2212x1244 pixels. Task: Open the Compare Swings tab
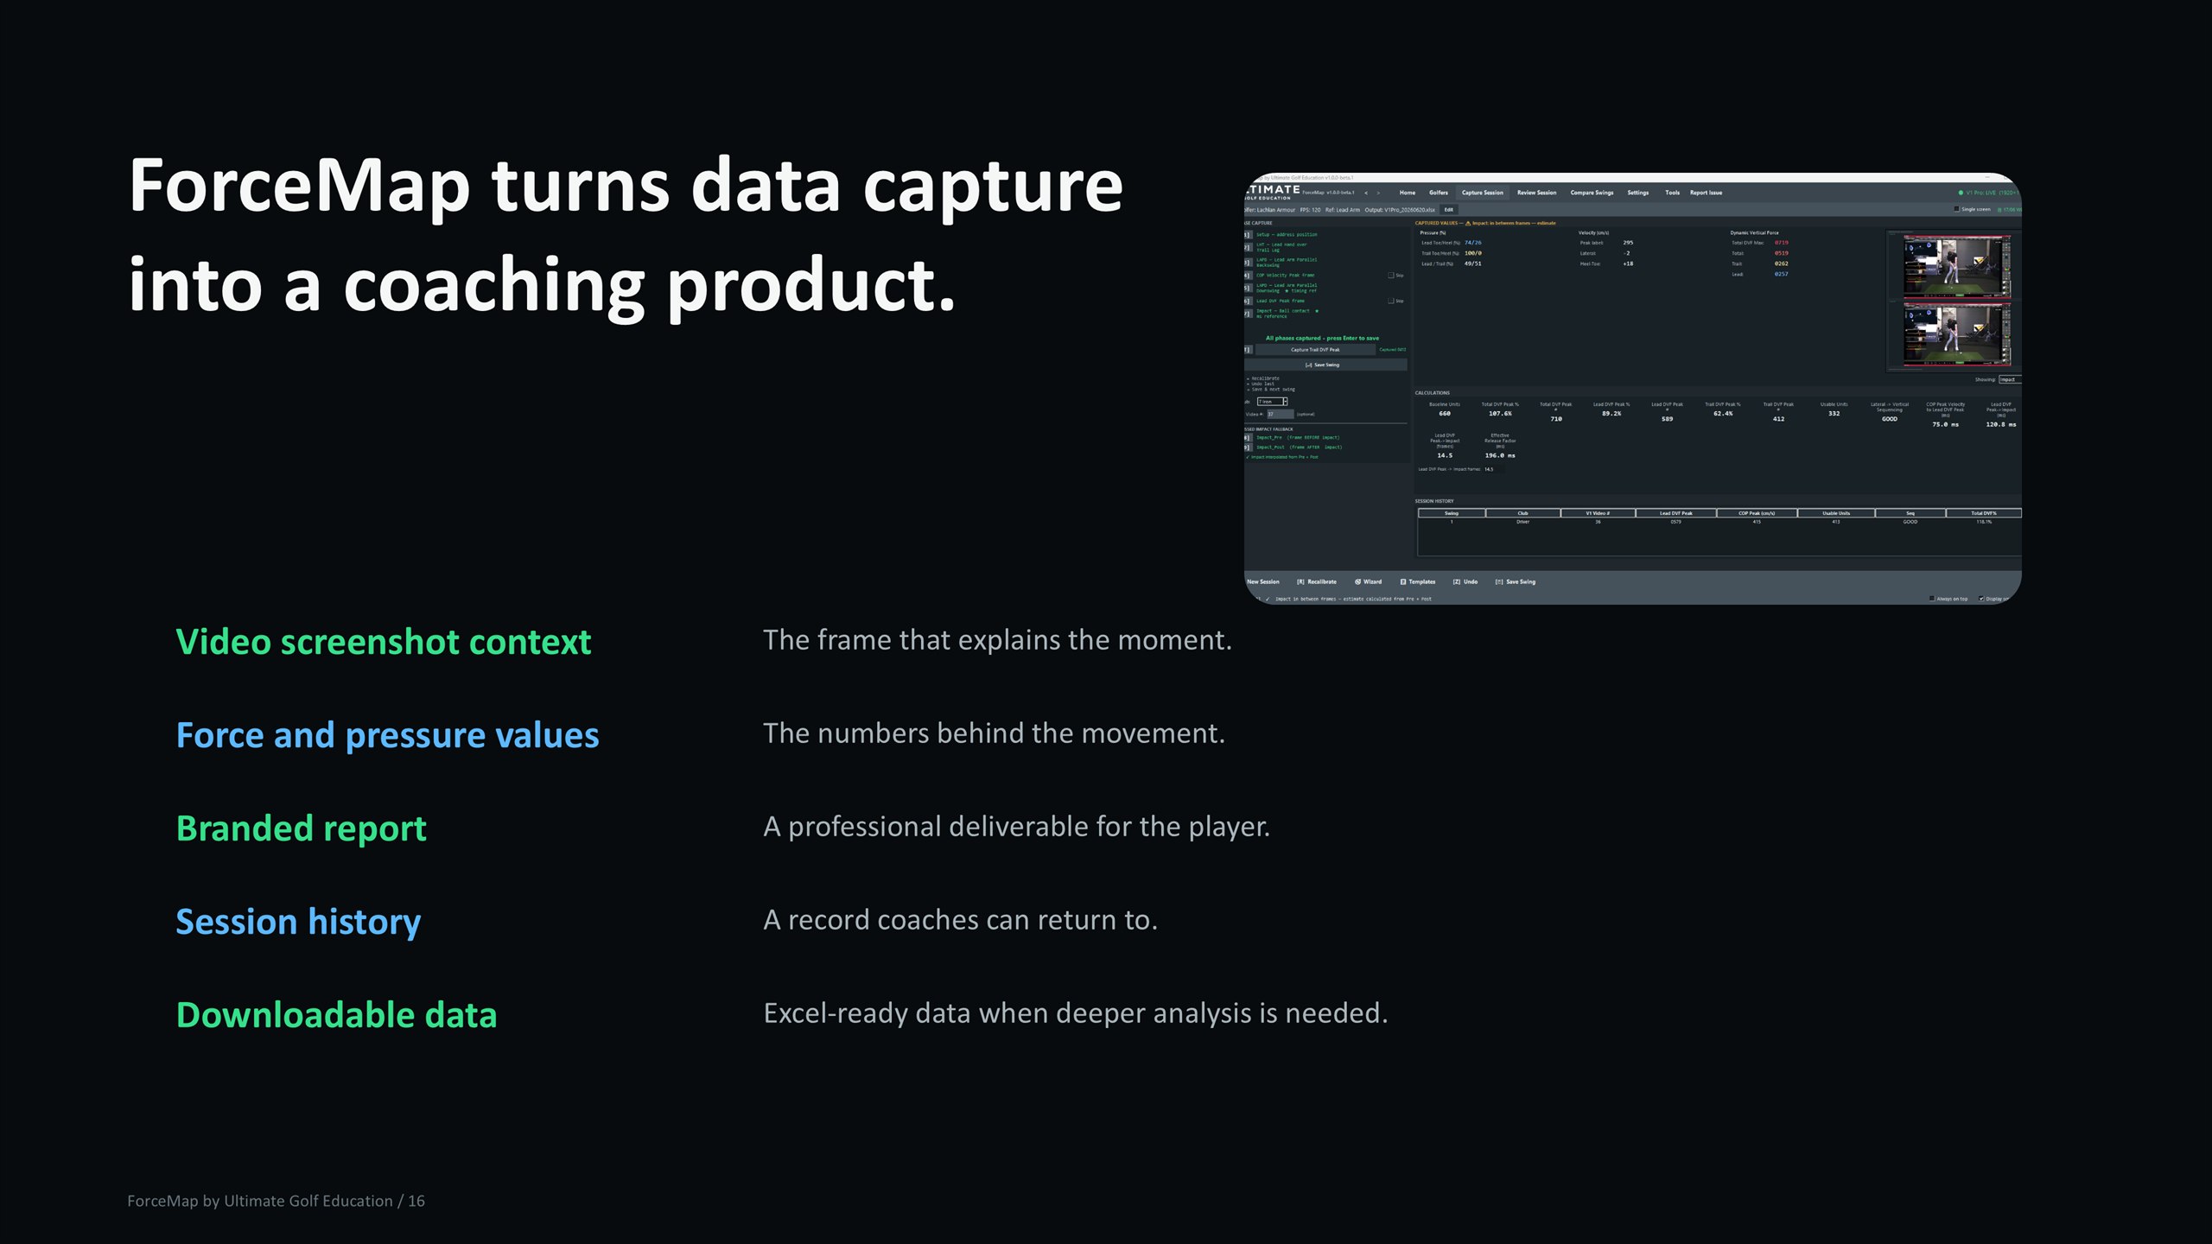pyautogui.click(x=1592, y=193)
